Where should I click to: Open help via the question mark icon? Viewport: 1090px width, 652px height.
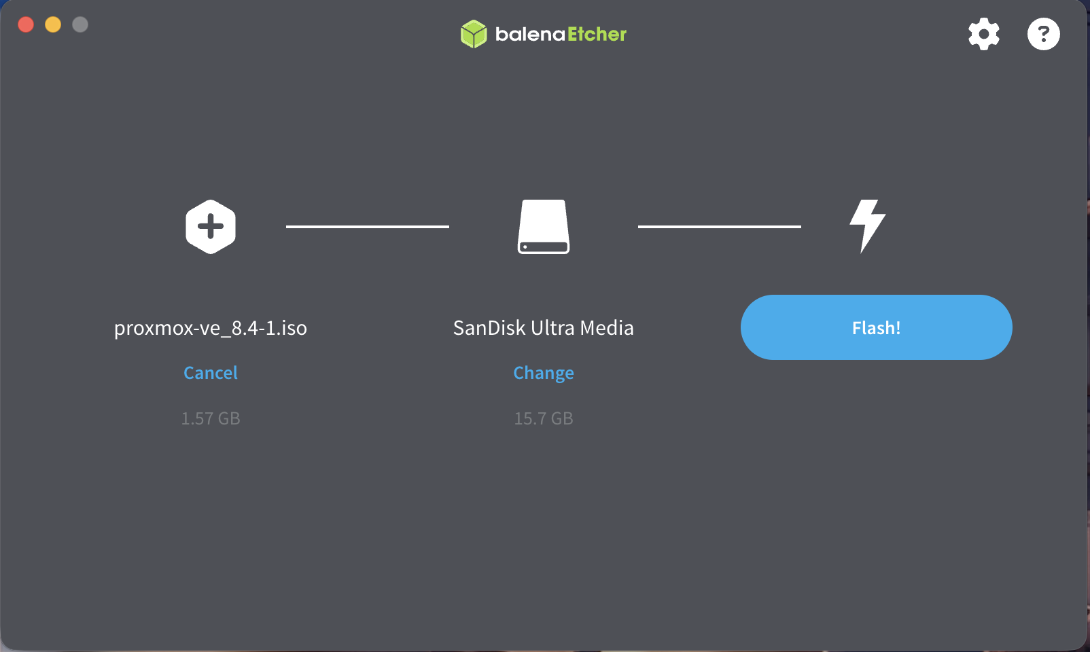pos(1043,34)
